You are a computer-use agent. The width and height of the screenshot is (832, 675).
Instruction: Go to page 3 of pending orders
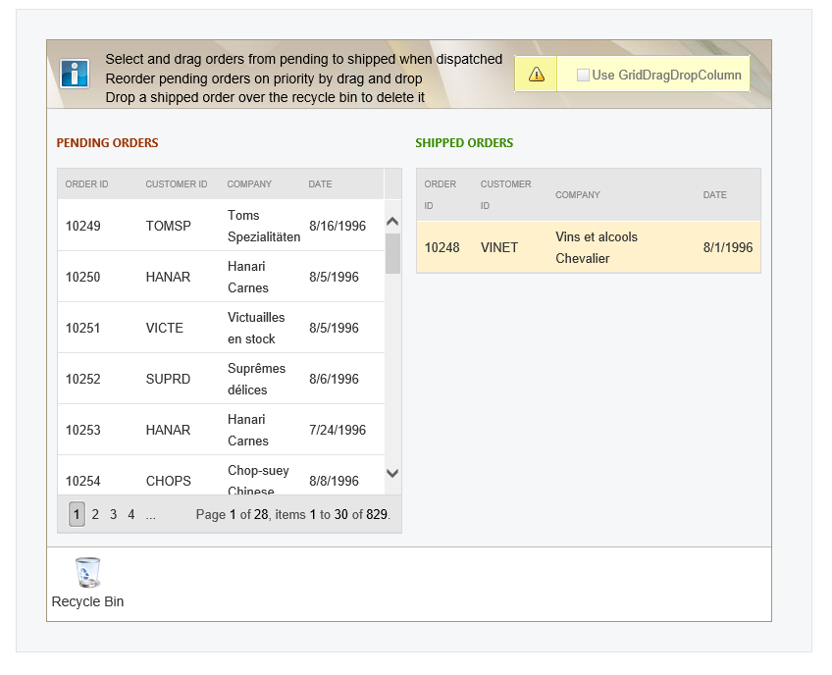pyautogui.click(x=114, y=514)
